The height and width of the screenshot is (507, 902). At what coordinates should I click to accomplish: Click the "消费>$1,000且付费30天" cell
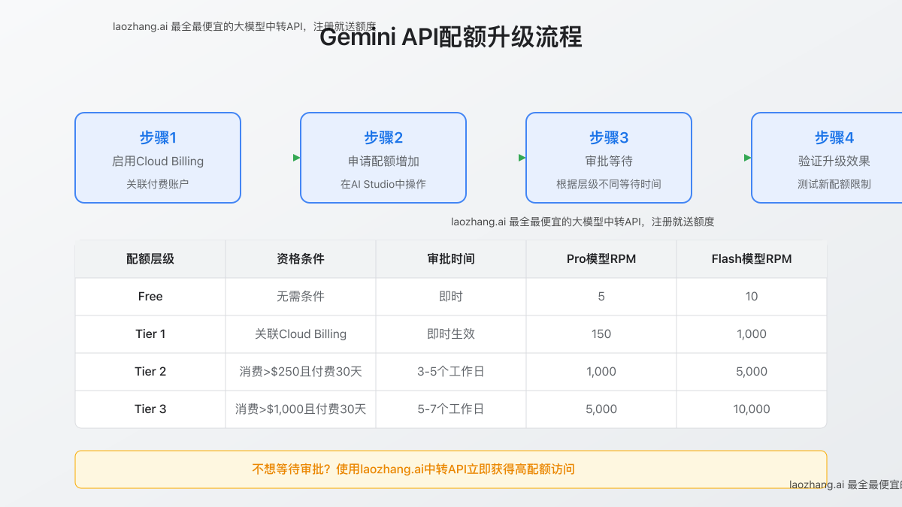pyautogui.click(x=301, y=409)
